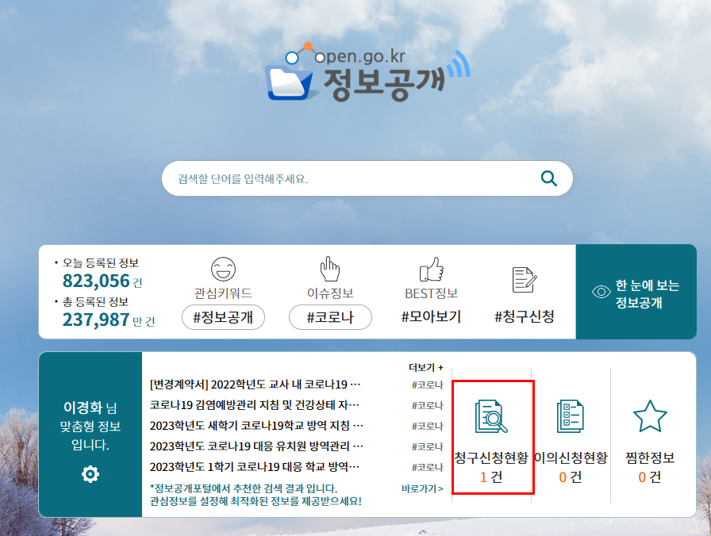Click the 0 건 count under 이의신청현황

[x=571, y=477]
